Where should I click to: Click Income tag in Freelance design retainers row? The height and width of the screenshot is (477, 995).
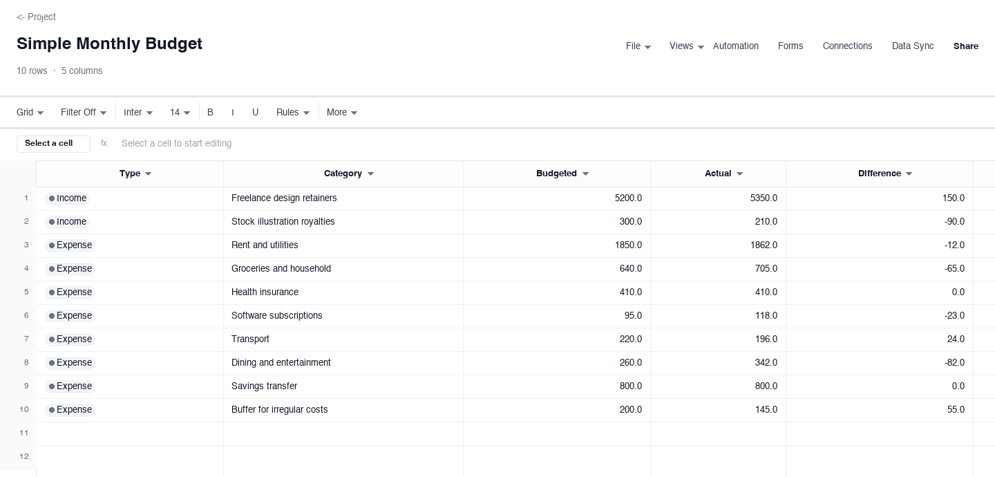[67, 198]
